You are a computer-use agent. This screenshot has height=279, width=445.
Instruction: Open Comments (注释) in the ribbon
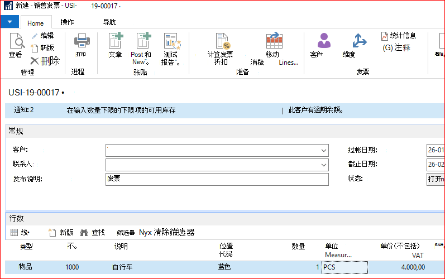point(396,47)
